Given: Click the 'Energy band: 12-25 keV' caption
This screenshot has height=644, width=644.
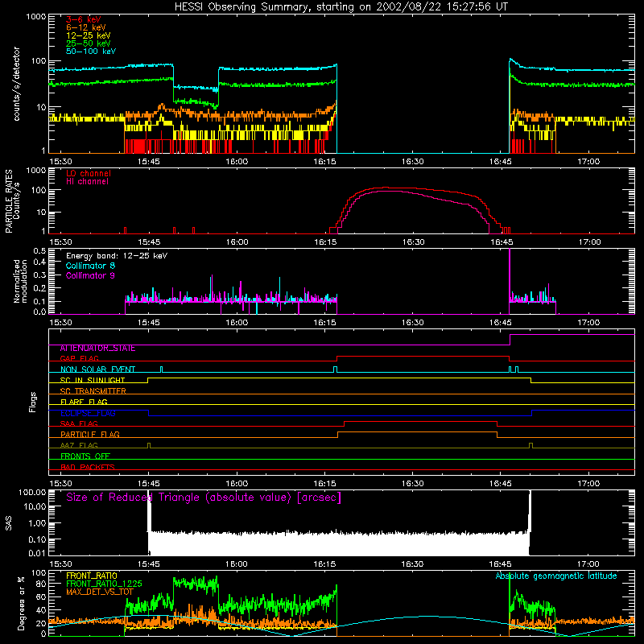Looking at the screenshot, I should (117, 256).
